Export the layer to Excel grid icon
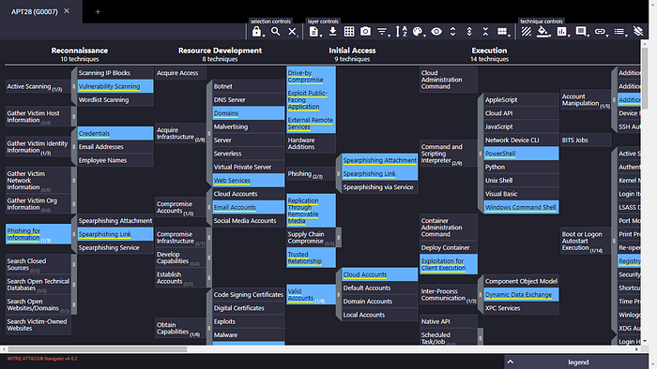Viewport: 657px width, 369px height. [349, 31]
